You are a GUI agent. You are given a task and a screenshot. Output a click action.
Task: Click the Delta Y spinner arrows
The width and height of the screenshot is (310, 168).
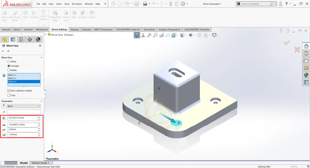point(39,130)
